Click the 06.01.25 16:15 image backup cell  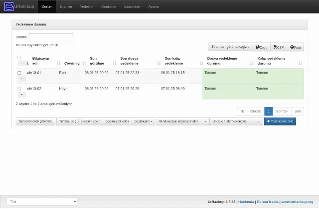pyautogui.click(x=173, y=73)
